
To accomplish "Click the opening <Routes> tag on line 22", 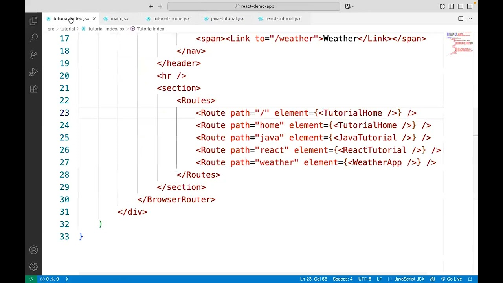I will coord(196,101).
